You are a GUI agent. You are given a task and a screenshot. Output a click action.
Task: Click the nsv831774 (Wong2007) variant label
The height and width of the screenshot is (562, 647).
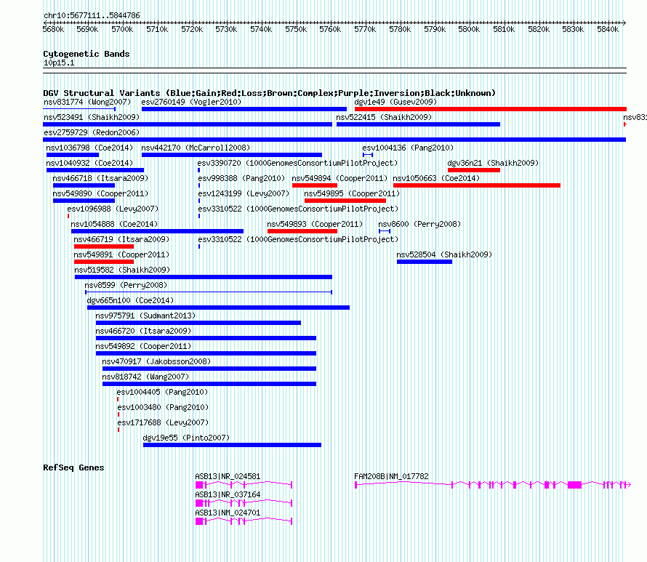87,102
